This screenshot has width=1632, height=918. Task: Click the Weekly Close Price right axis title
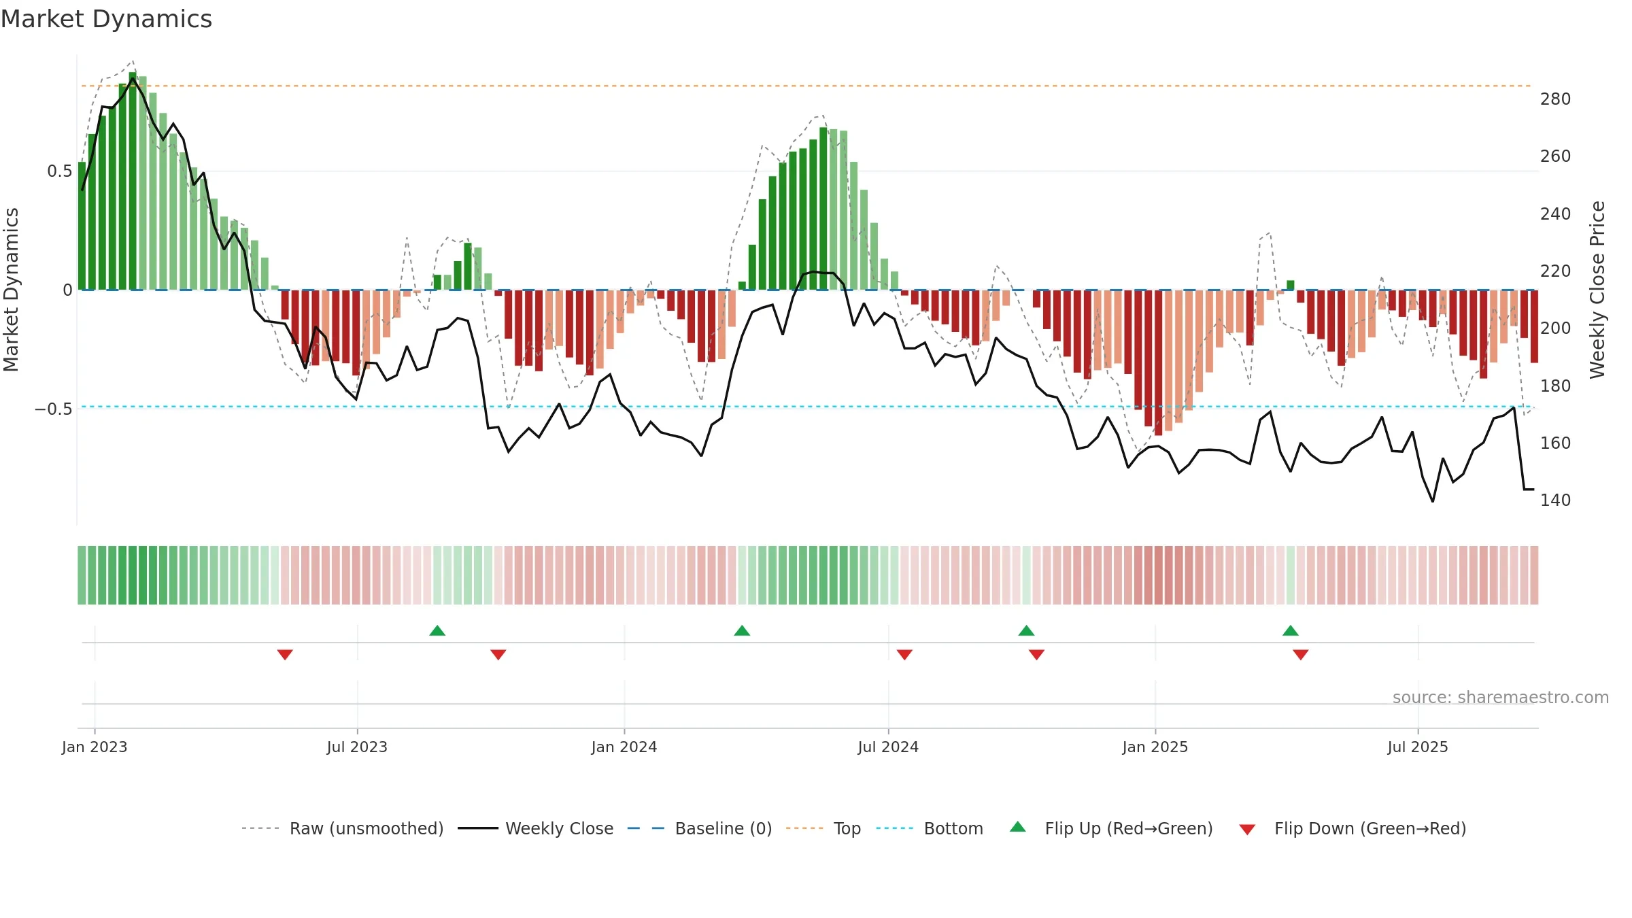click(1597, 290)
